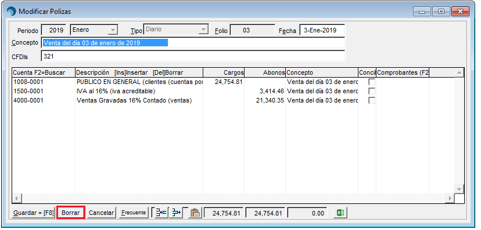Image resolution: width=481 pixels, height=230 pixels.
Task: Click the Cargos column header
Action: click(224, 72)
